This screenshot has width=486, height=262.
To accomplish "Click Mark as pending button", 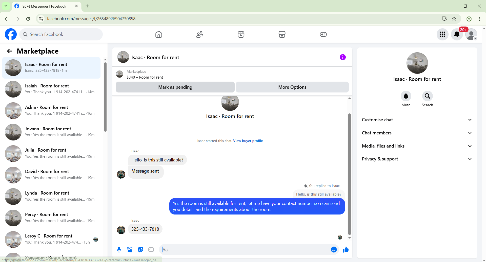I will click(x=175, y=87).
